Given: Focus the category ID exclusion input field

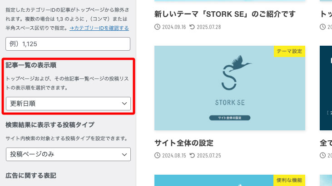Looking at the screenshot, I should click(x=68, y=44).
